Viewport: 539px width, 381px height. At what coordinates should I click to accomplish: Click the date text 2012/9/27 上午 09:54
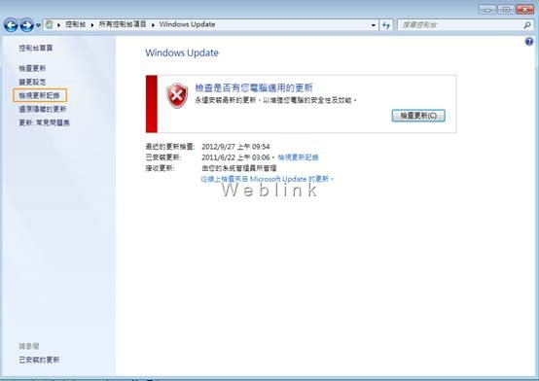pyautogui.click(x=235, y=147)
